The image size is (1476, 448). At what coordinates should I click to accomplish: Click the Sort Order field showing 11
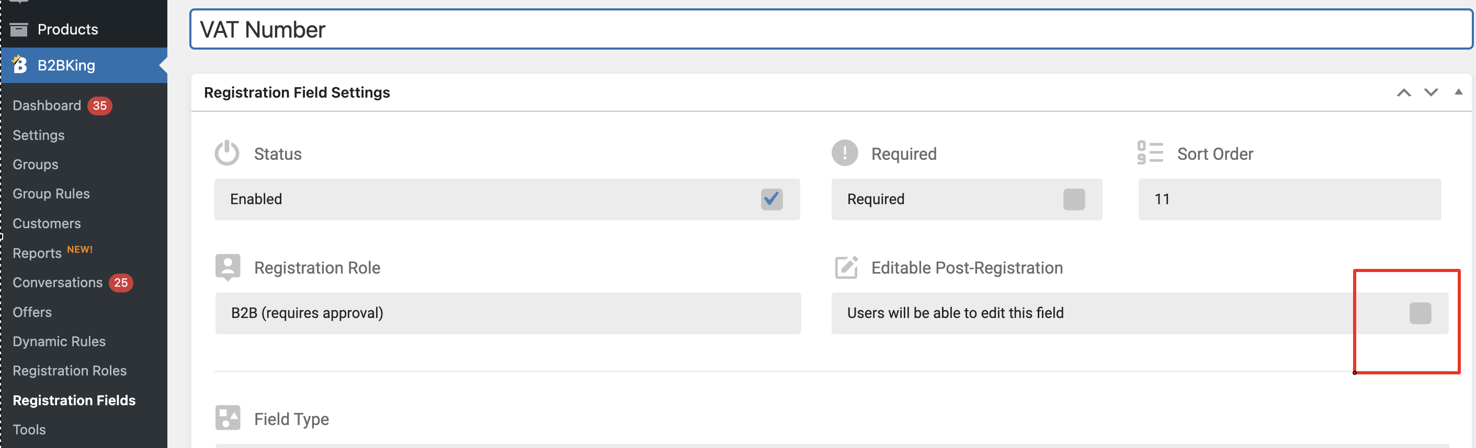click(x=1289, y=199)
